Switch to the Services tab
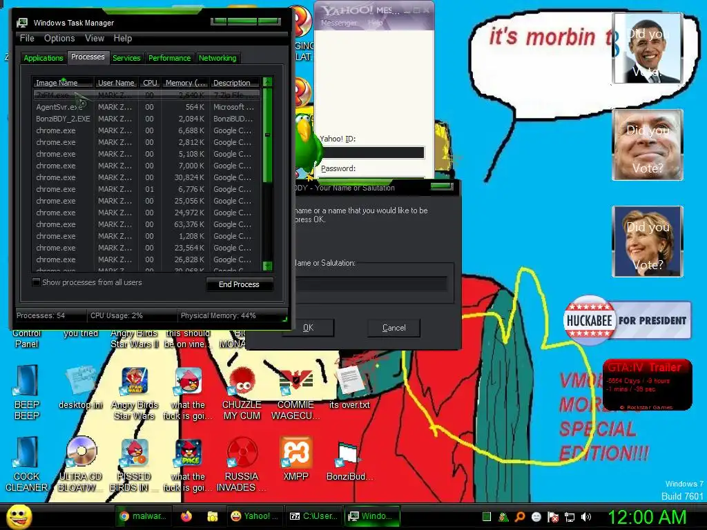 [126, 58]
